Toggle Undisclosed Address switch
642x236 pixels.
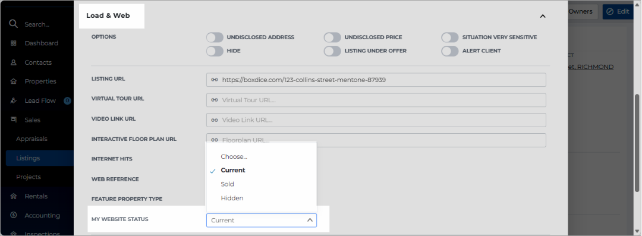[215, 37]
